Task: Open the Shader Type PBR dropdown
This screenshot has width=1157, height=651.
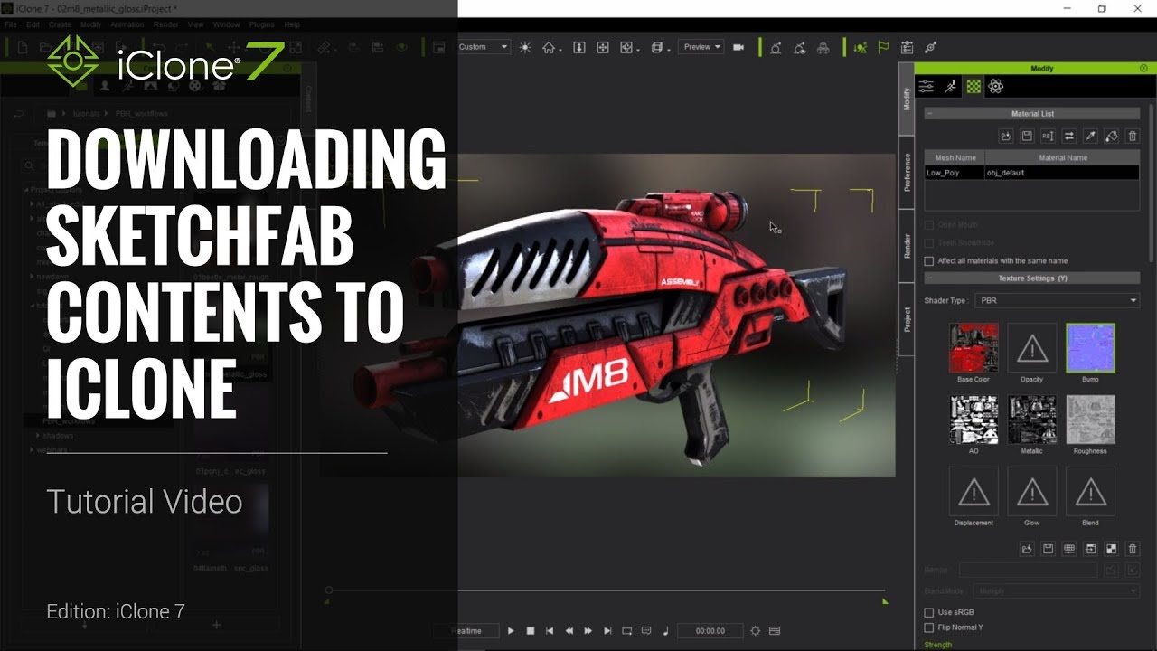Action: pyautogui.click(x=1058, y=300)
